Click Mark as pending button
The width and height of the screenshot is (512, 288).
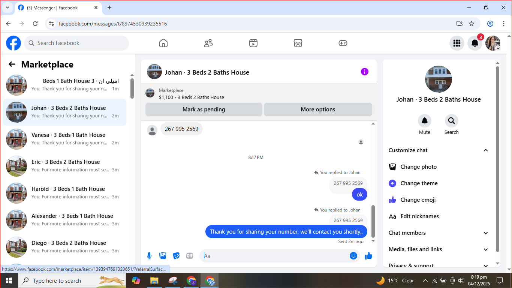tap(204, 109)
